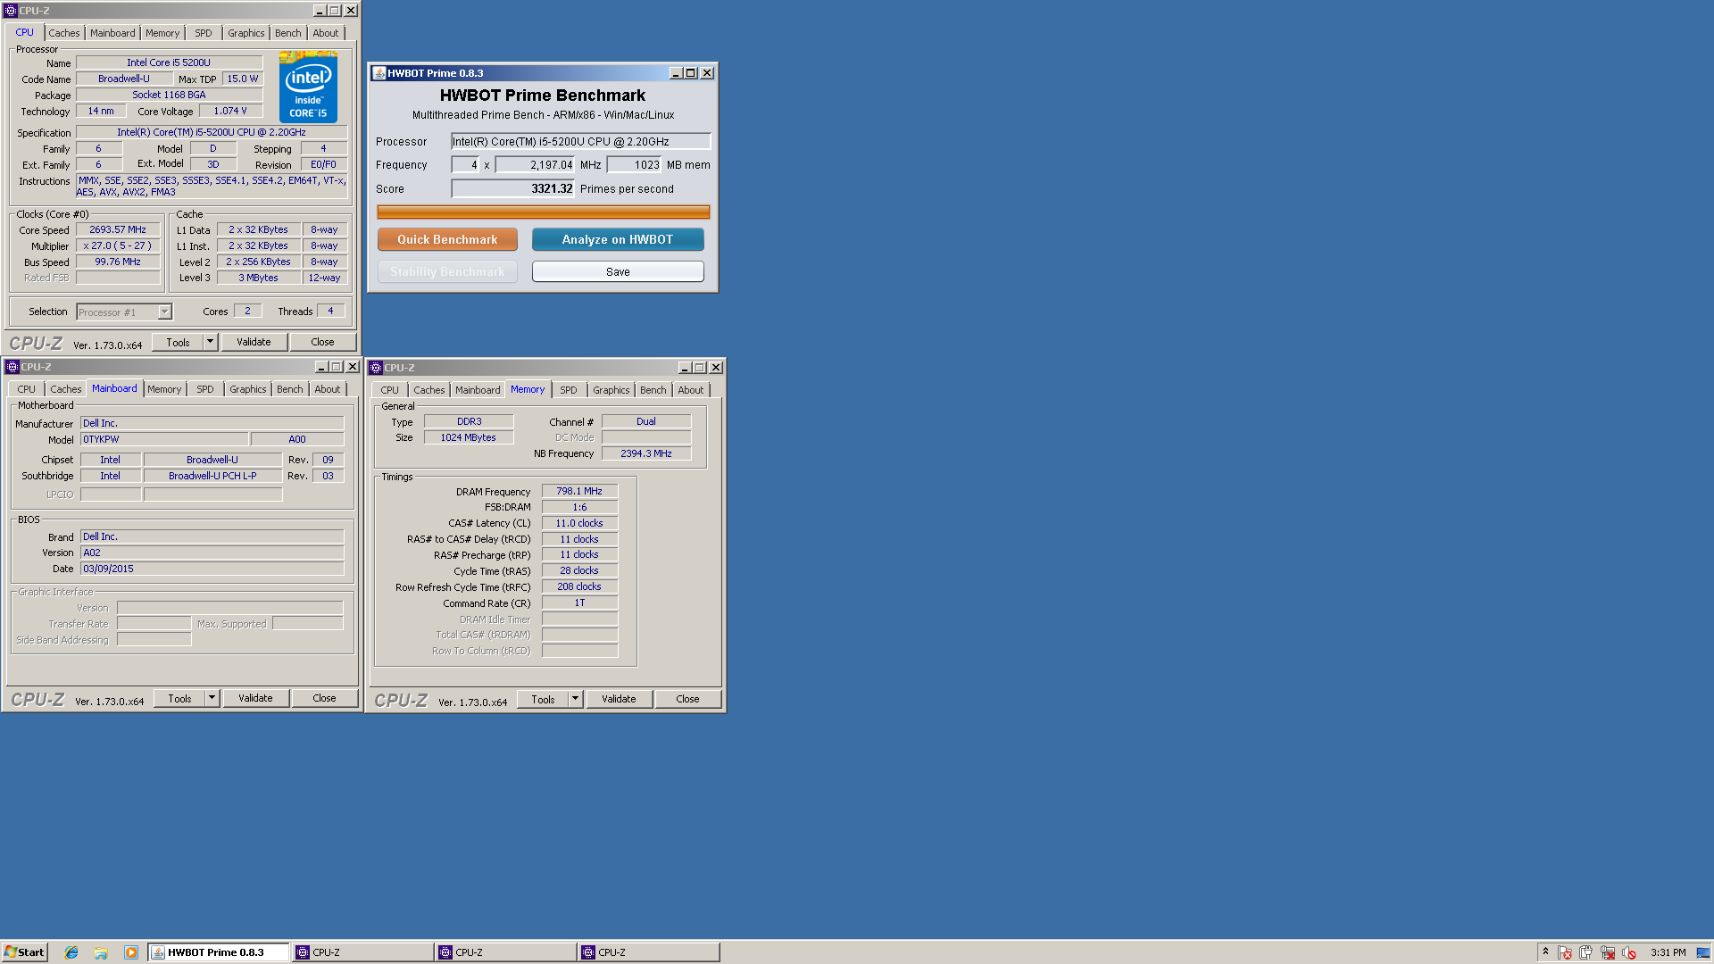
Task: Open Caches tab in Memory CPU-Z window
Action: coord(429,390)
